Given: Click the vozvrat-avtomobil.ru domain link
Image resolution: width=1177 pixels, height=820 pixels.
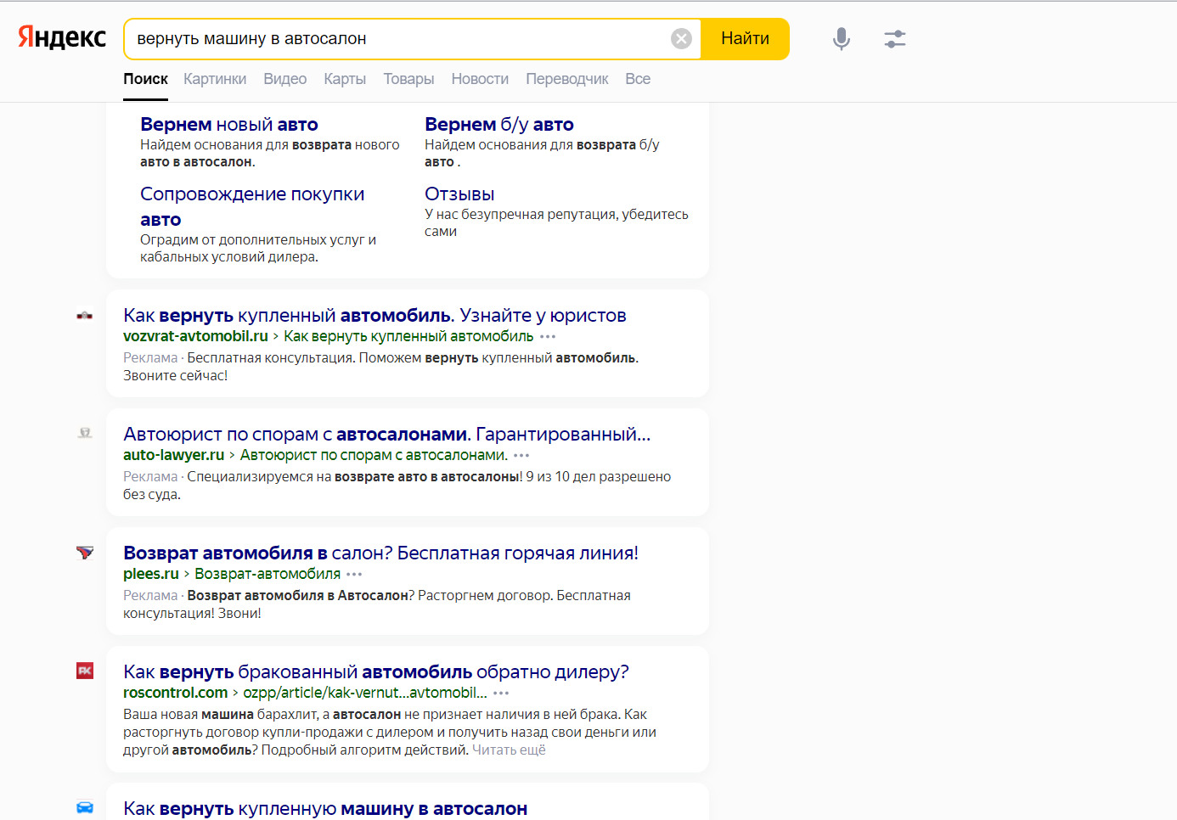Looking at the screenshot, I should pos(195,336).
